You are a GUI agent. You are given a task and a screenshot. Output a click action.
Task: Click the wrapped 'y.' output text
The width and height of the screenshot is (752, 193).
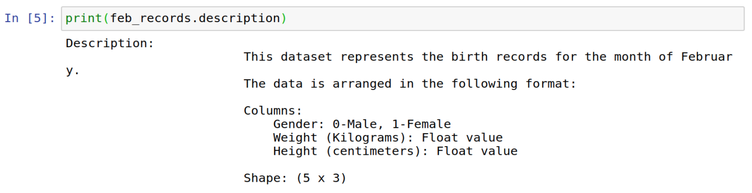pos(72,71)
